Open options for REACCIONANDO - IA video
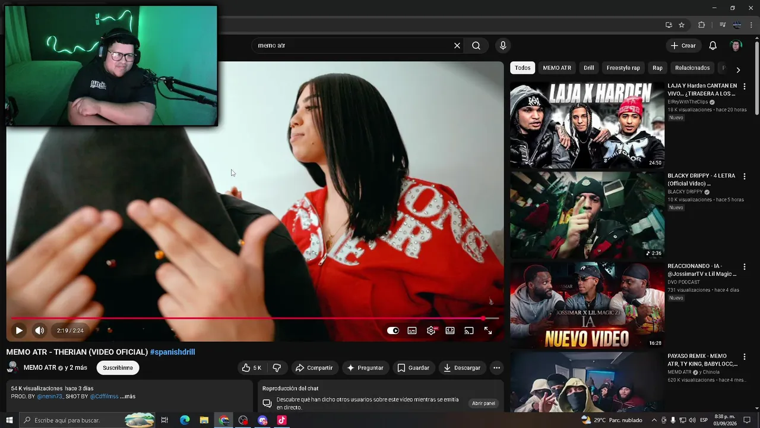 pos(745,267)
